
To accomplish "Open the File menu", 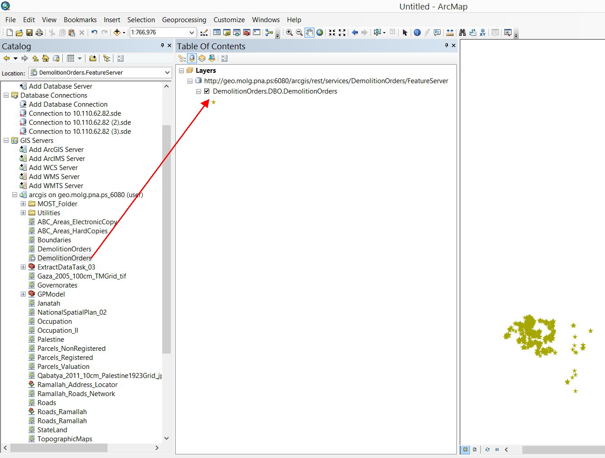I will 10,20.
